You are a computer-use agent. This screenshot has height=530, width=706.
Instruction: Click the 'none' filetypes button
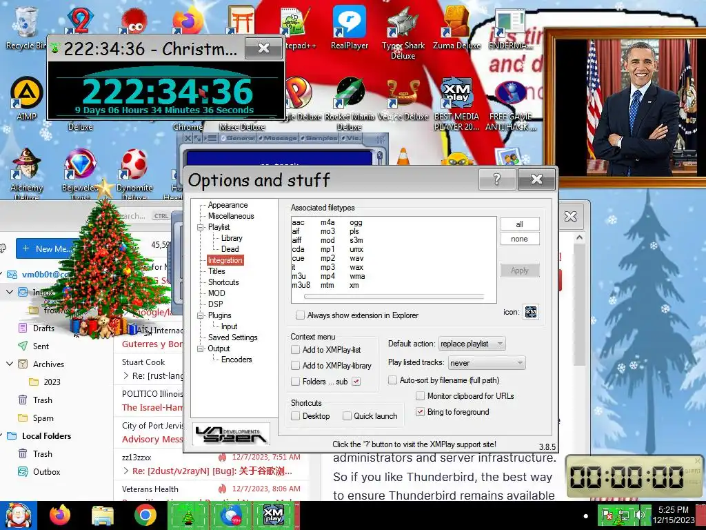tap(520, 239)
